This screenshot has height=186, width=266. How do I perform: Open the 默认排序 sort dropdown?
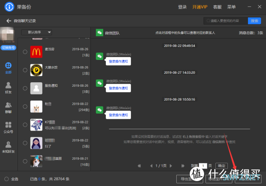[x=36, y=32]
